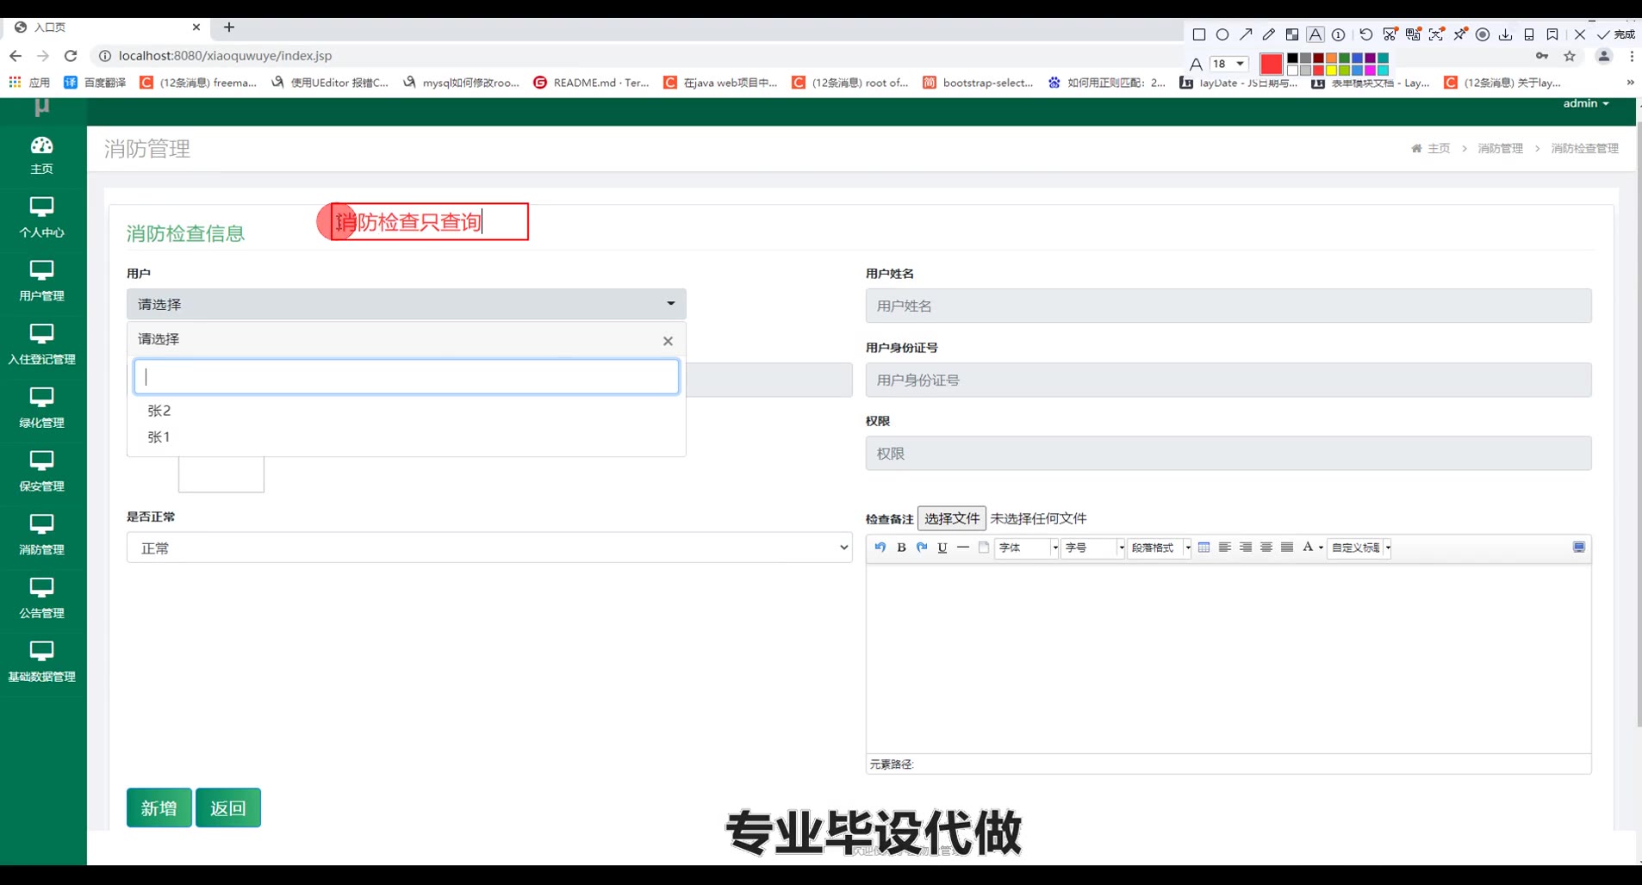Select the text annotation tool
Viewport: 1642px width, 885px height.
1315,34
